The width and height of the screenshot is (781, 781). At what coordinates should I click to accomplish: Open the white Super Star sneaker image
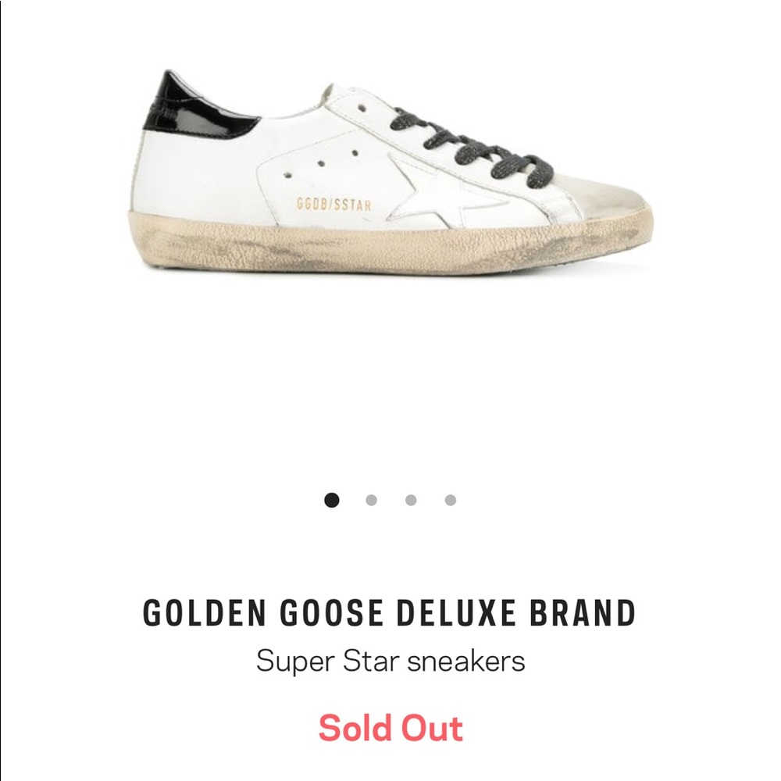click(x=390, y=172)
